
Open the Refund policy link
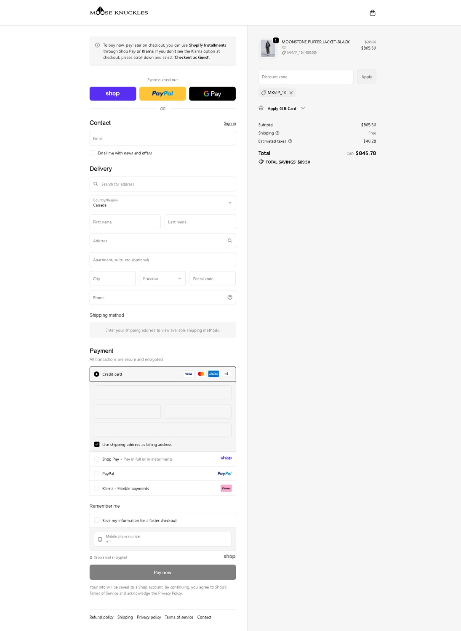pyautogui.click(x=101, y=617)
